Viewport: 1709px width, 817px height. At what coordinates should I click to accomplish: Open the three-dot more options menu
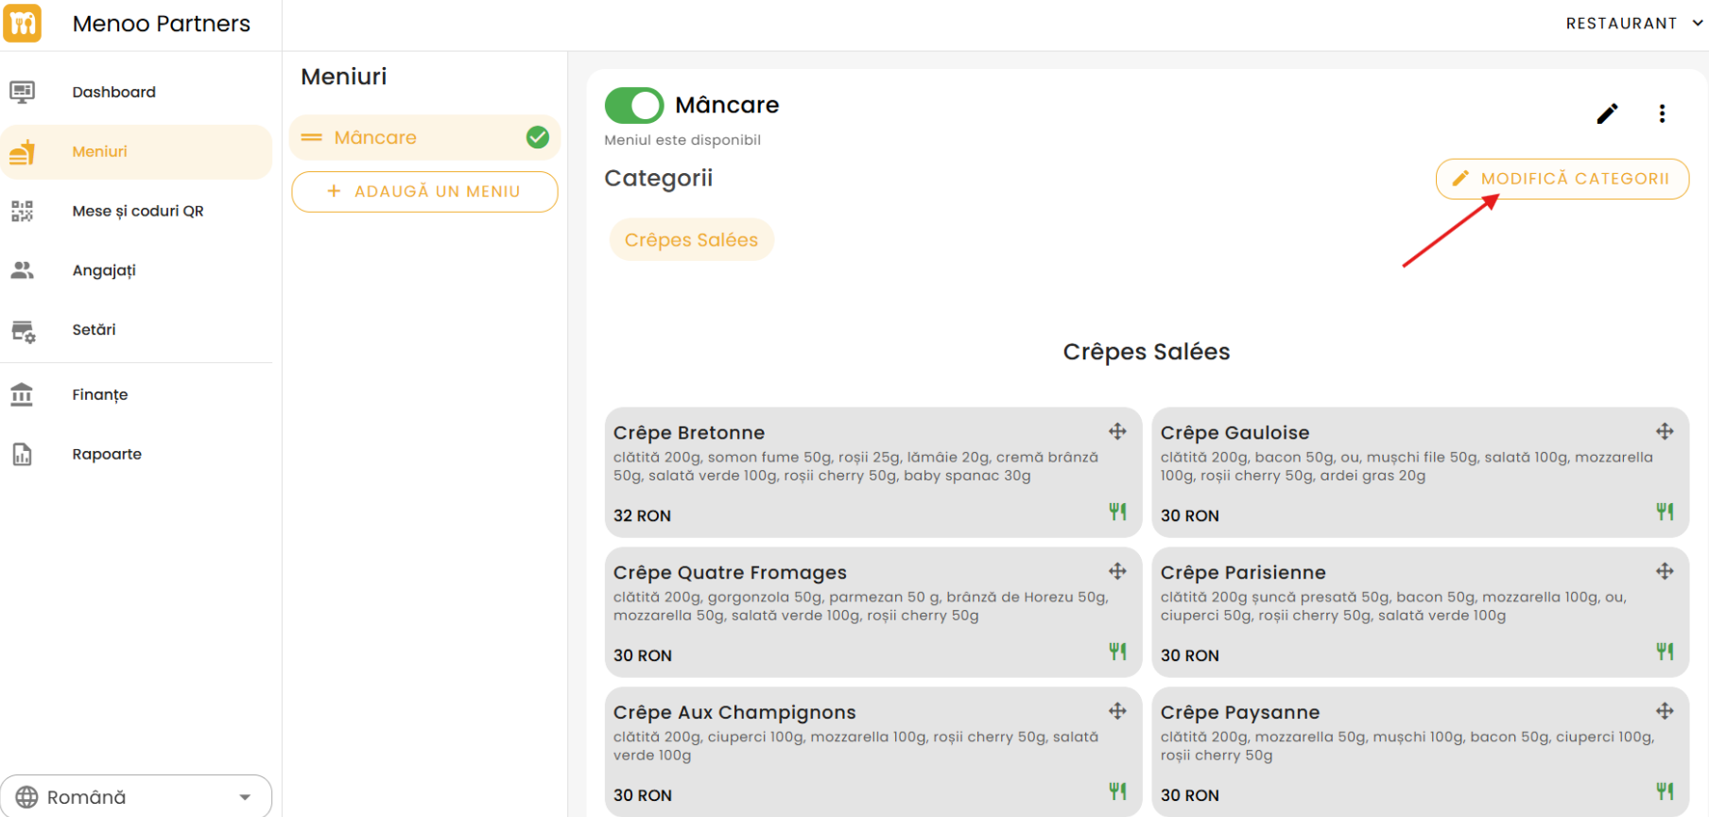click(1662, 114)
